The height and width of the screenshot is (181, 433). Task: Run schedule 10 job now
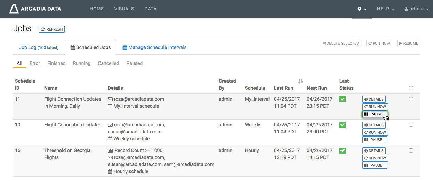(x=375, y=132)
